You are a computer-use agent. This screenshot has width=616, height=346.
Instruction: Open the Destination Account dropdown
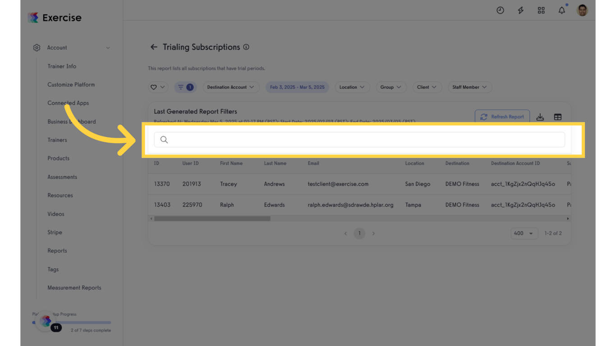(231, 87)
